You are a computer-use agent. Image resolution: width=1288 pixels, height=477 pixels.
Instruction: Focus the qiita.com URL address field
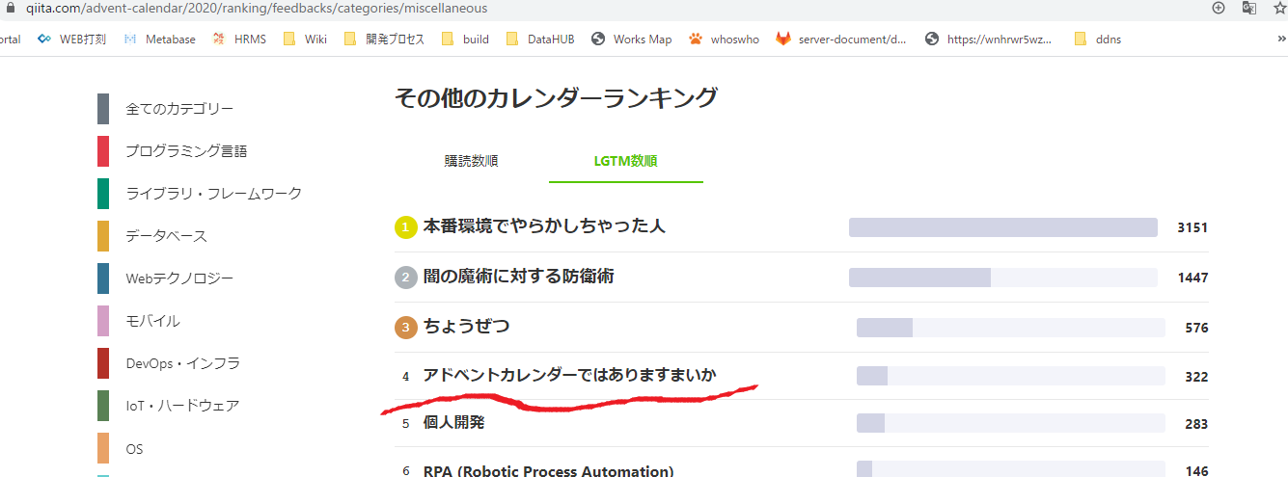(257, 8)
